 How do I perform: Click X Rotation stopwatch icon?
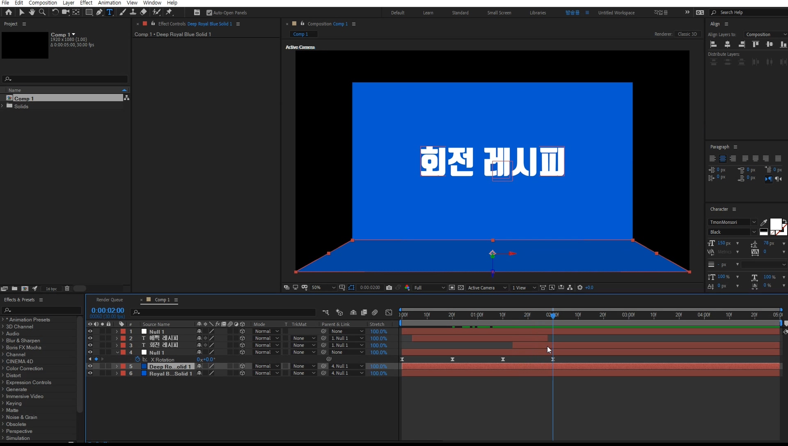pyautogui.click(x=137, y=360)
